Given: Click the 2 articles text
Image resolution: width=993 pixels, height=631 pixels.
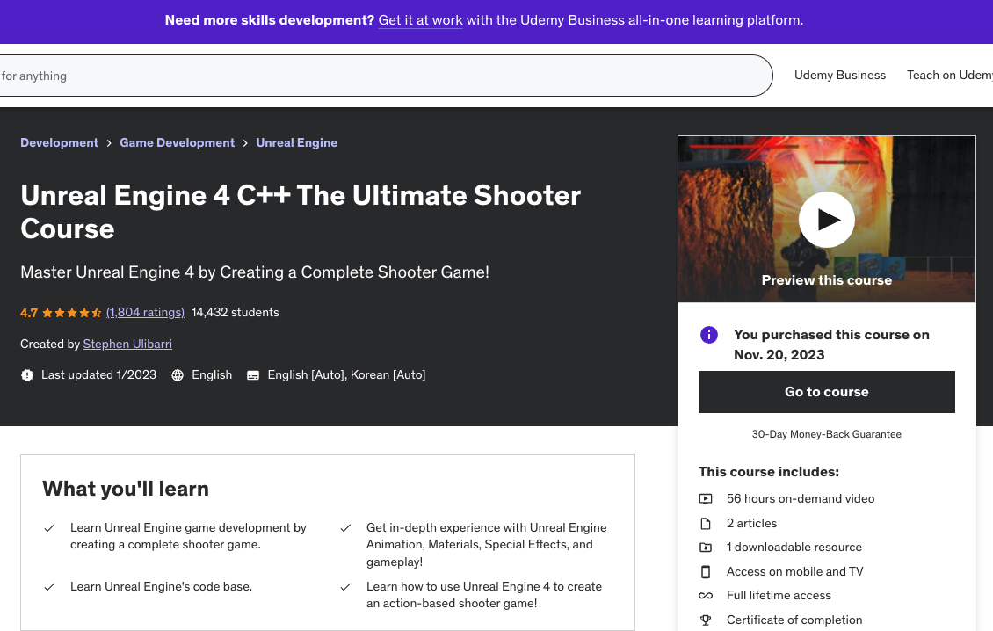Looking at the screenshot, I should 751,523.
